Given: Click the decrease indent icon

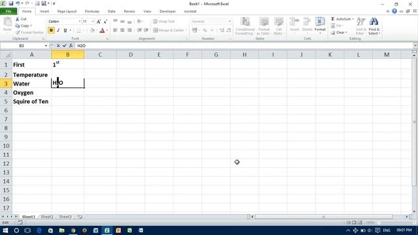Looking at the screenshot, I should 139,31.
